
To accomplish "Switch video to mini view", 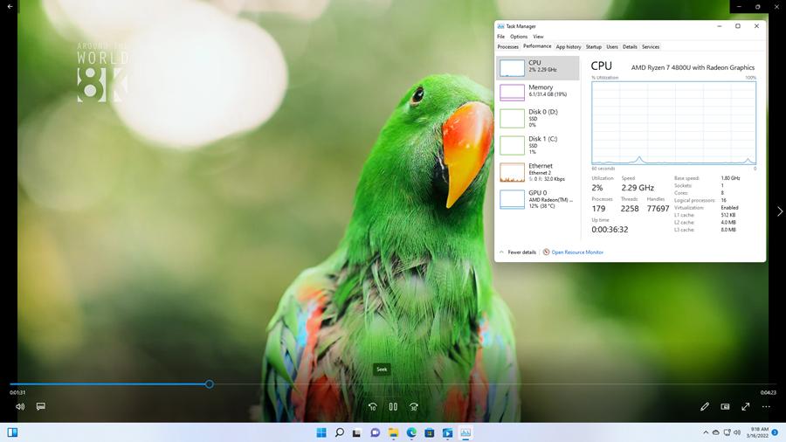I will click(x=725, y=406).
